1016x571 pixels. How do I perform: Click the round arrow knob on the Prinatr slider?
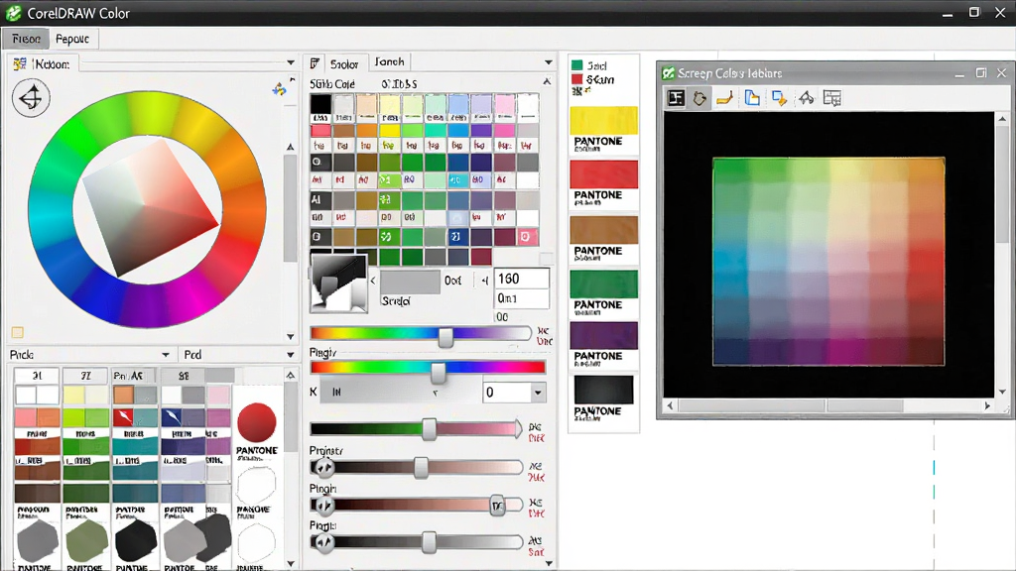click(x=323, y=467)
